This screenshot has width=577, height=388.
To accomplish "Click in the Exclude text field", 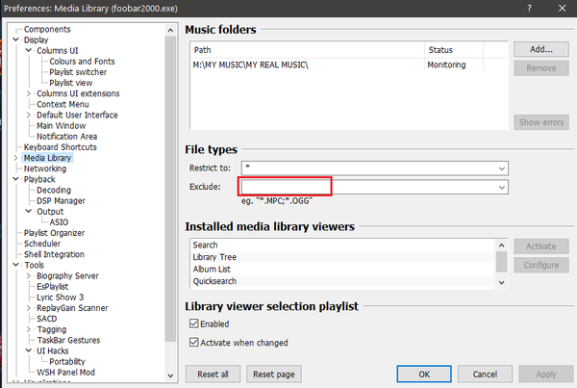I will pyautogui.click(x=286, y=186).
